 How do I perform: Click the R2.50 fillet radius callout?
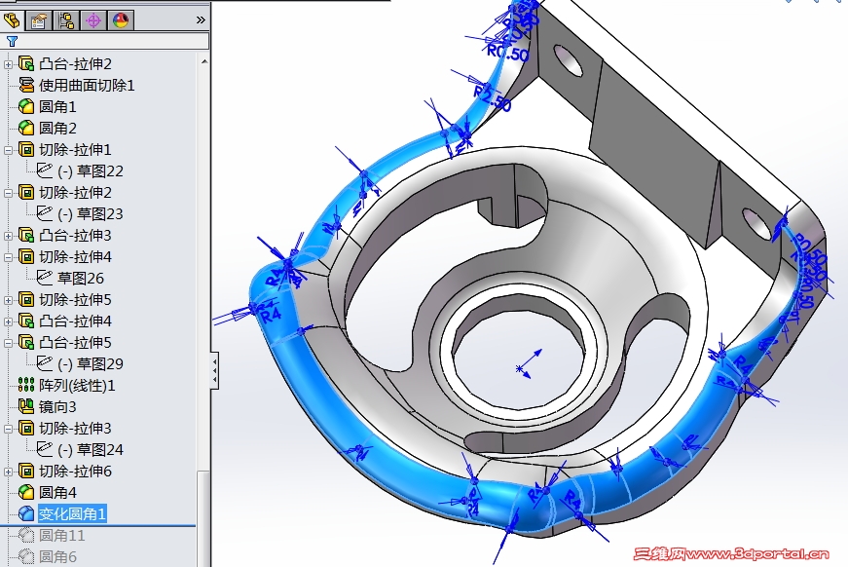tap(493, 98)
